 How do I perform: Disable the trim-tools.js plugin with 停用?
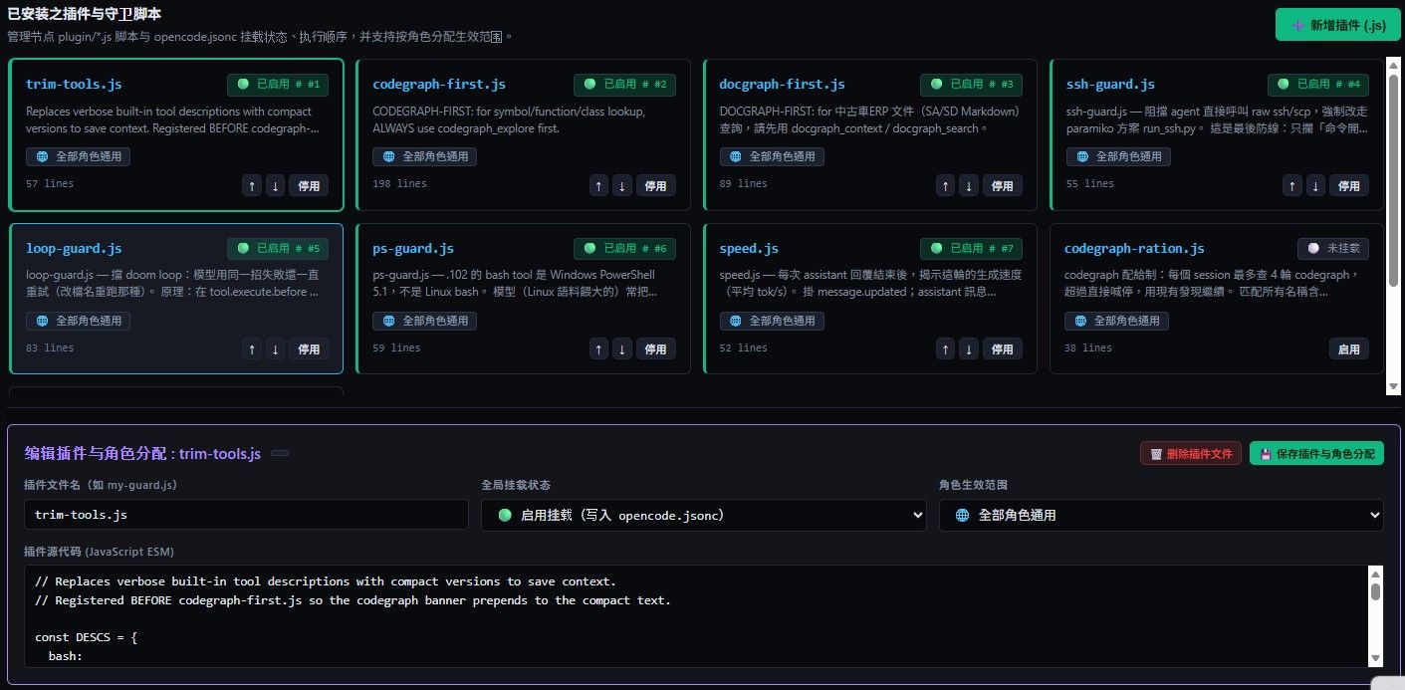click(x=309, y=185)
